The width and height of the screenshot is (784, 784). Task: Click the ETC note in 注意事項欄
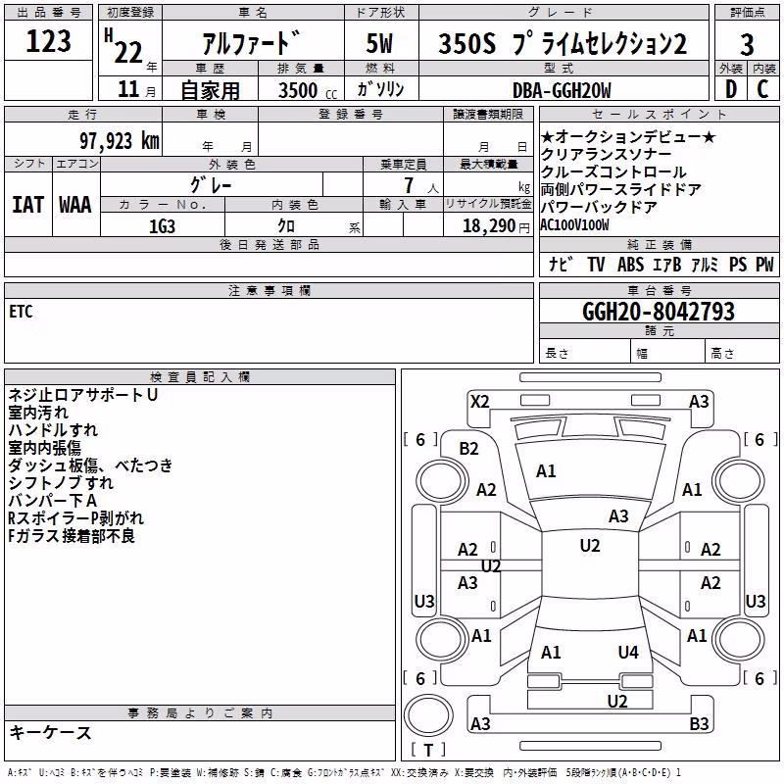pos(21,312)
